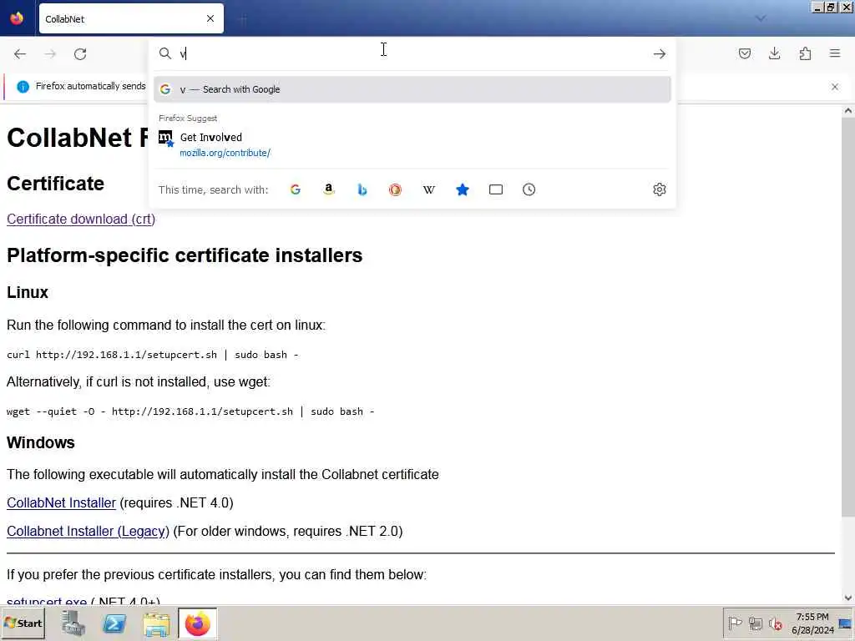Screen dimensions: 855x641
Task: Open Action Center flag icon
Action: (735, 623)
